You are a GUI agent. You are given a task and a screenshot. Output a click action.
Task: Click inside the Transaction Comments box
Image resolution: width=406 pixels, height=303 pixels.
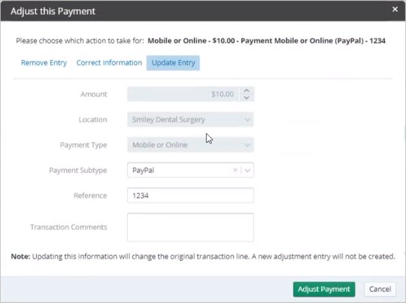190,227
